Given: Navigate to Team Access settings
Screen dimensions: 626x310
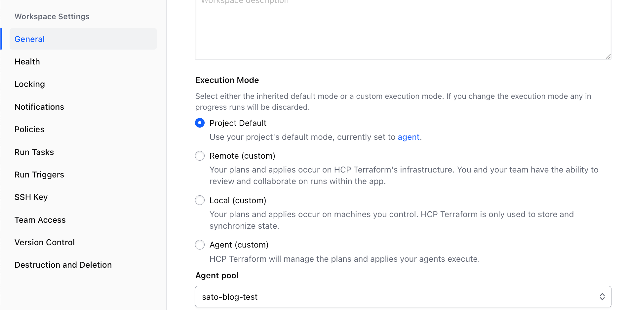Looking at the screenshot, I should pos(40,220).
